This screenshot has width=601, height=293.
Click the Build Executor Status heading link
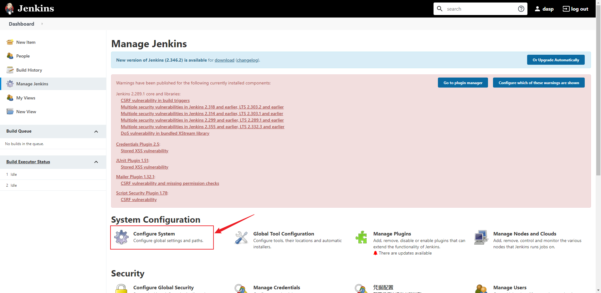[28, 162]
